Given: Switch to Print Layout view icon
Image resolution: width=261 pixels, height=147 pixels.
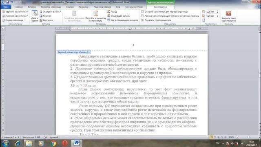Looking at the screenshot, I should [x=211, y=137].
